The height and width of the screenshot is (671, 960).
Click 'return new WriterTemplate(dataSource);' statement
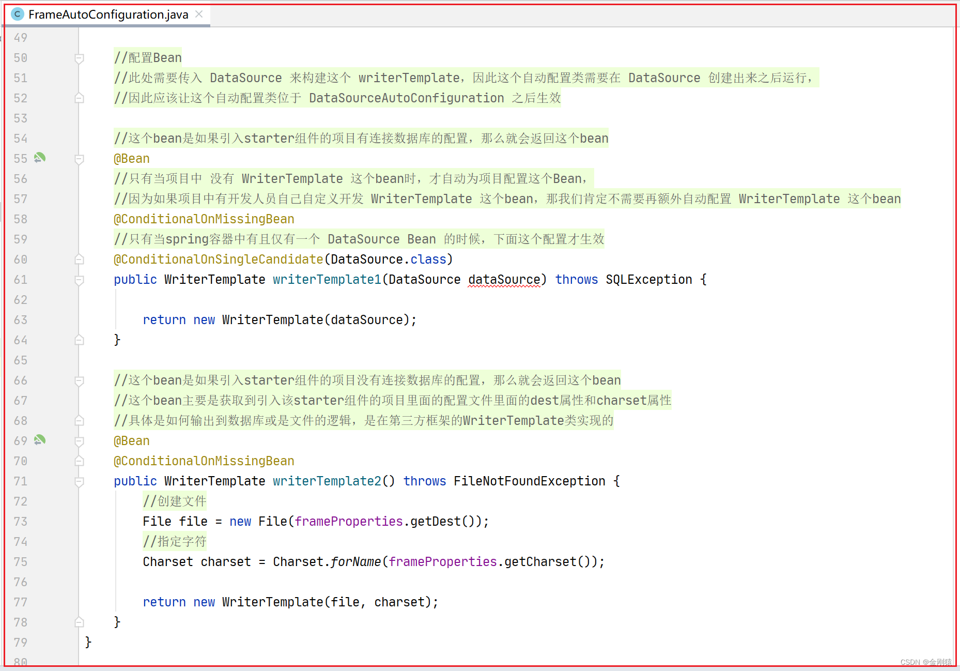tap(280, 320)
